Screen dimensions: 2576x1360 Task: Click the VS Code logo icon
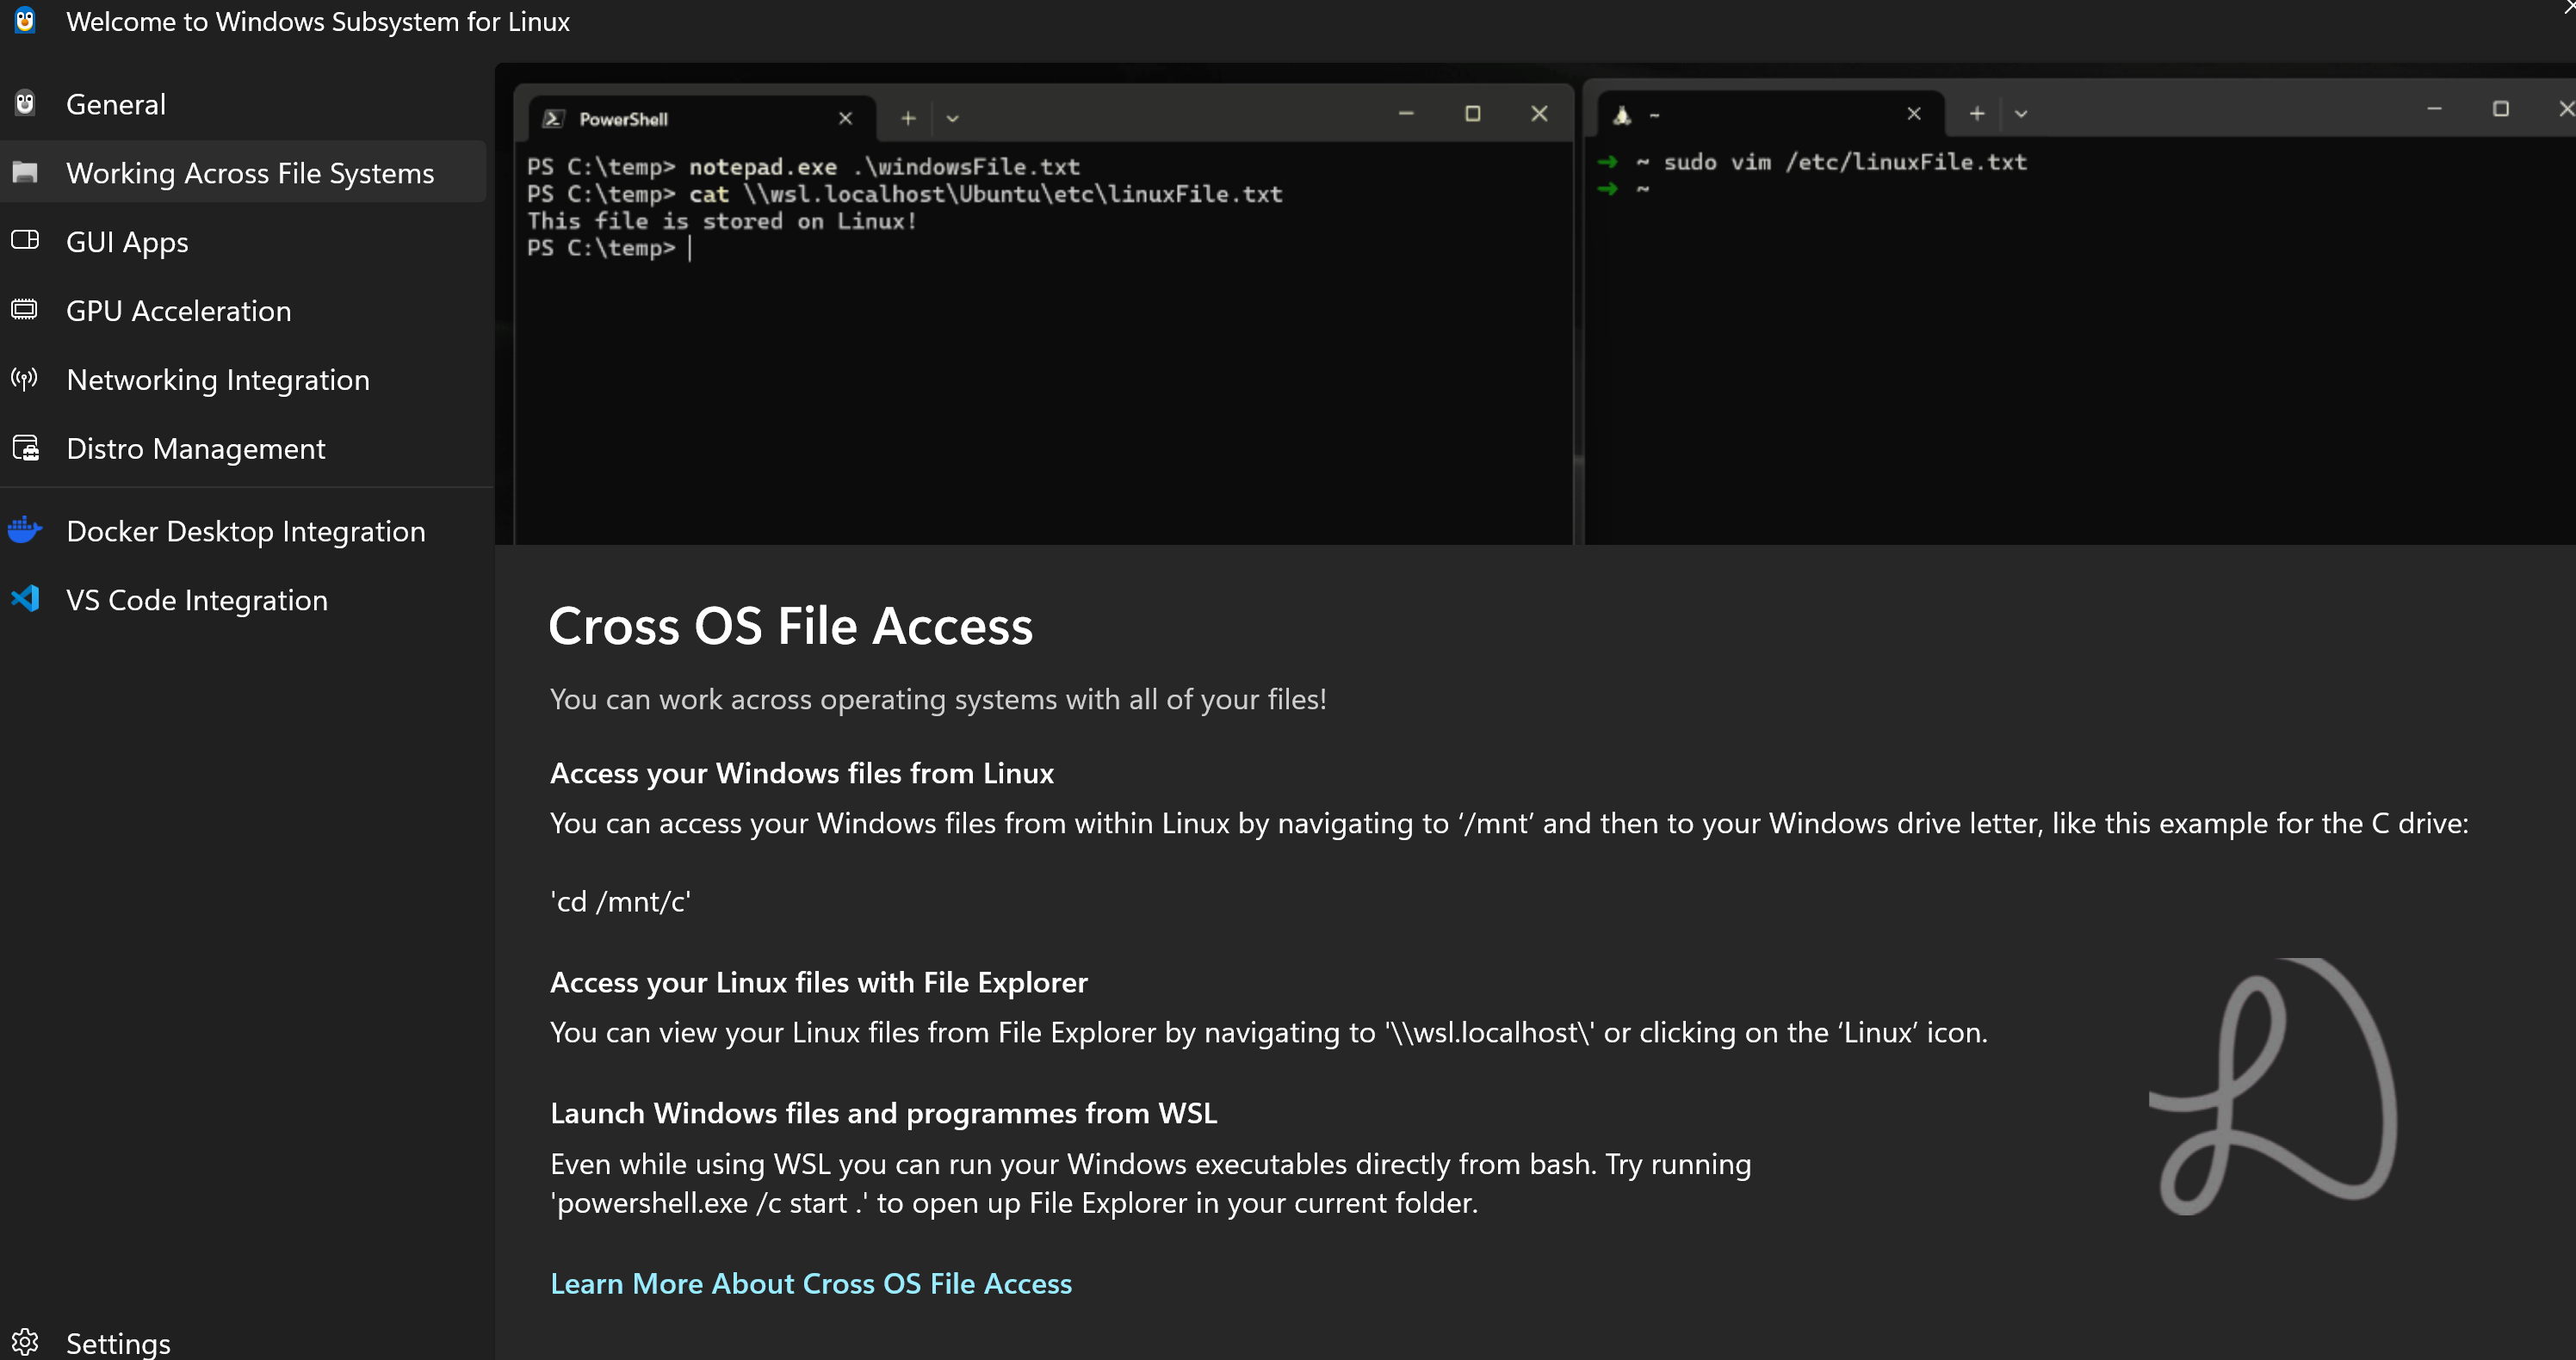[25, 598]
